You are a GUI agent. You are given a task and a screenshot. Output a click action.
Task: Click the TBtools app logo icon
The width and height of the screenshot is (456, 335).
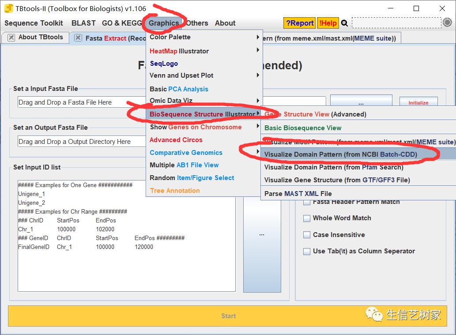click(8, 8)
